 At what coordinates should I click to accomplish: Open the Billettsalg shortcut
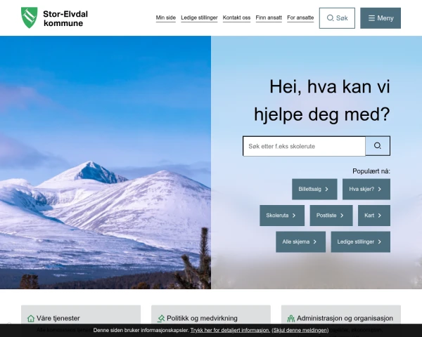click(314, 189)
